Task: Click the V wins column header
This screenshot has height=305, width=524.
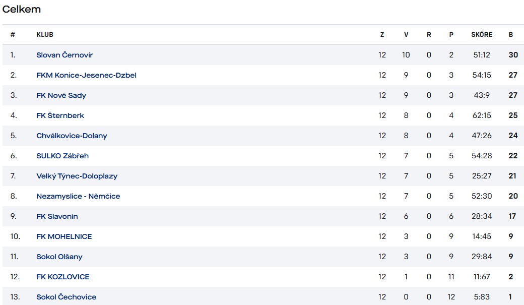Action: coord(406,34)
